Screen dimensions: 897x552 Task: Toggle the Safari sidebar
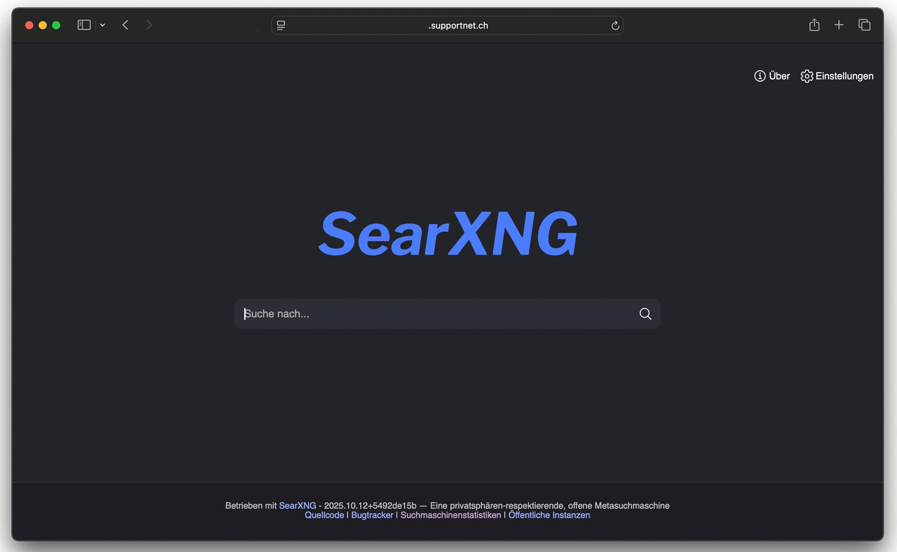point(84,25)
